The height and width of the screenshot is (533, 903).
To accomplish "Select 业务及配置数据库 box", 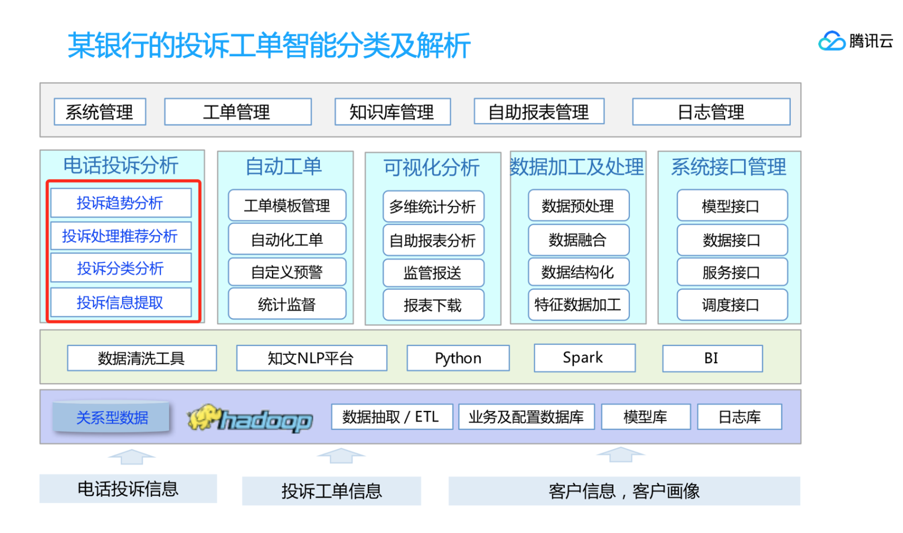I will [x=527, y=417].
